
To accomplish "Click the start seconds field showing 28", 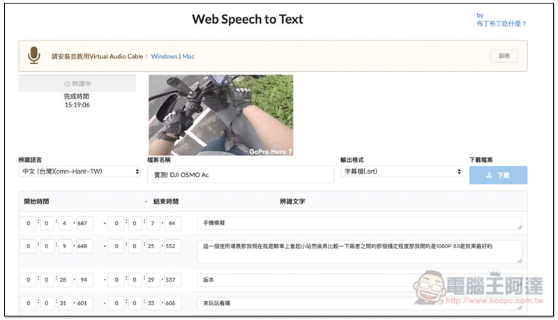I will 64,280.
